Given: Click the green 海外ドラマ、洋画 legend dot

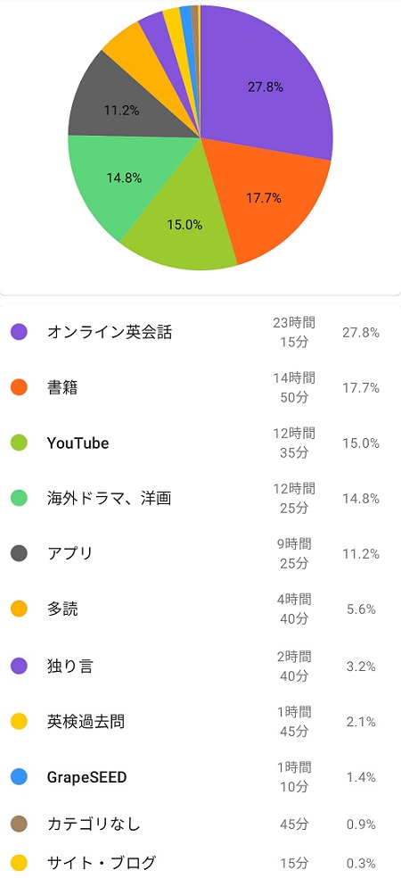Looking at the screenshot, I should pyautogui.click(x=19, y=499).
